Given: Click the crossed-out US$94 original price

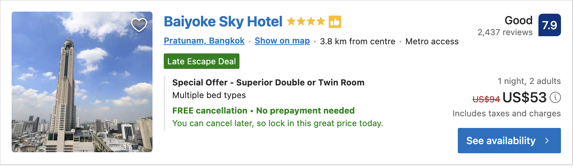Looking at the screenshot, I should coord(486,99).
